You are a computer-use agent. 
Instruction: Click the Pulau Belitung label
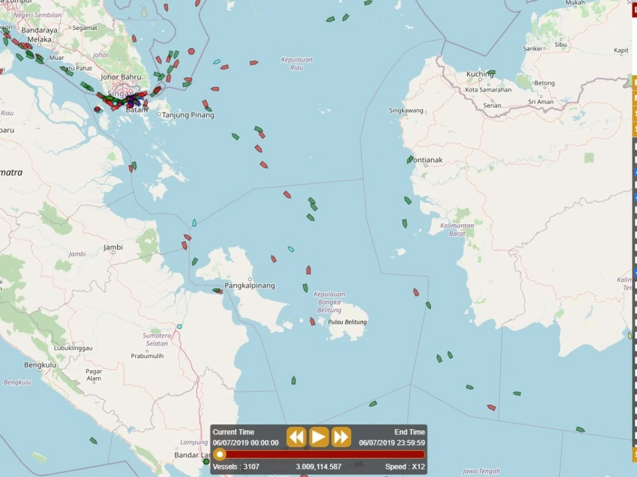[x=347, y=322]
